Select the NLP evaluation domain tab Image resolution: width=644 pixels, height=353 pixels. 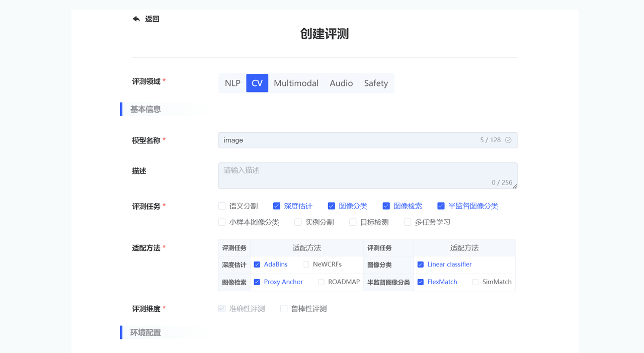[x=232, y=83]
